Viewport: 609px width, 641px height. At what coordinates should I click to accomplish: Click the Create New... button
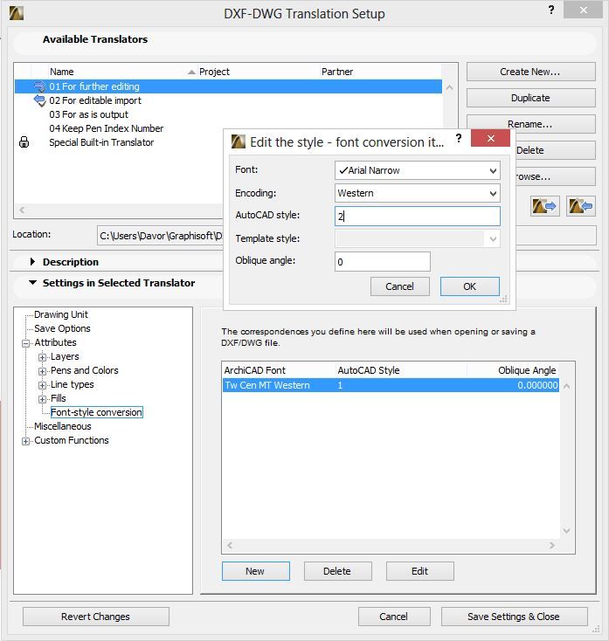click(x=530, y=72)
